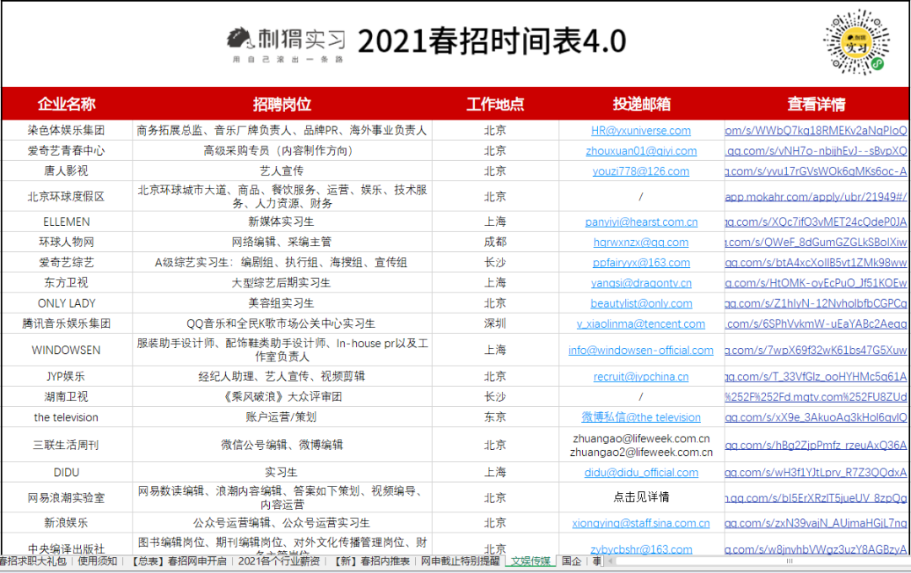This screenshot has height=573, width=911.
Task: Open details link for 新浪娱乐 row
Action: click(816, 523)
